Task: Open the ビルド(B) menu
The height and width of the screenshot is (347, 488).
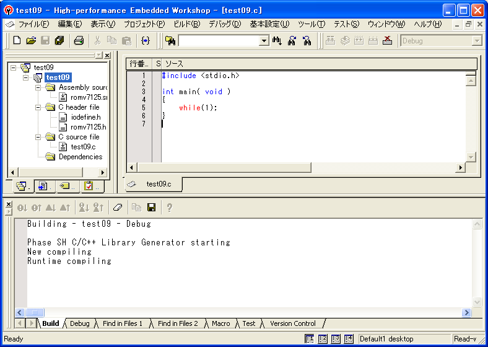Action: click(186, 24)
